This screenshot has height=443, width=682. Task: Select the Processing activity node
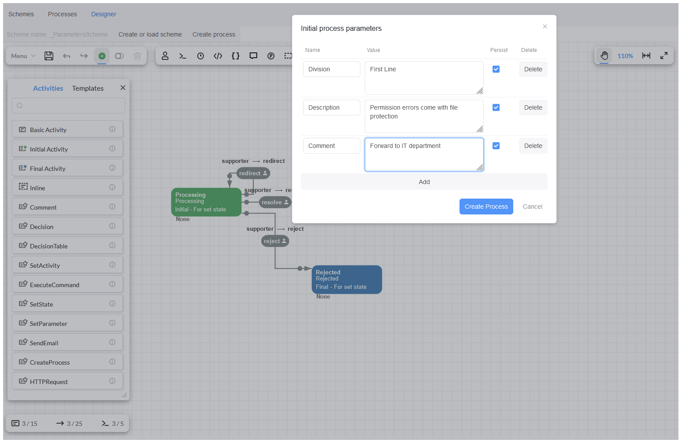[206, 202]
